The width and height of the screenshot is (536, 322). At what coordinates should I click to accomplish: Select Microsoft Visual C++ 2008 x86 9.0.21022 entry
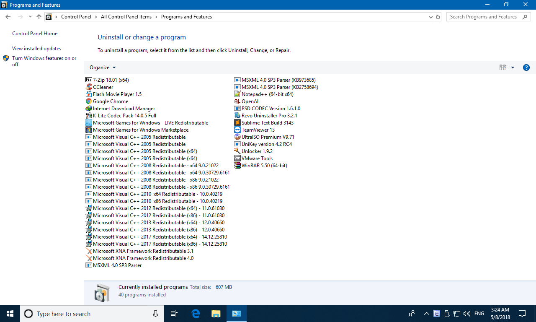click(x=152, y=179)
